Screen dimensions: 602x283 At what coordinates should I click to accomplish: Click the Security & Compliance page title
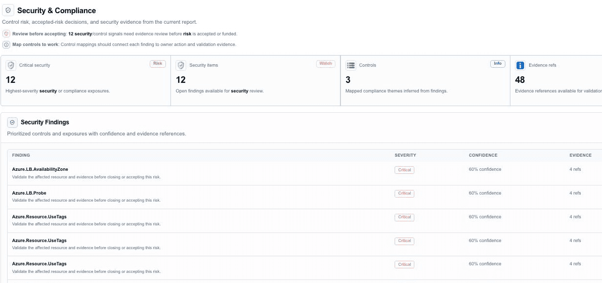click(57, 11)
